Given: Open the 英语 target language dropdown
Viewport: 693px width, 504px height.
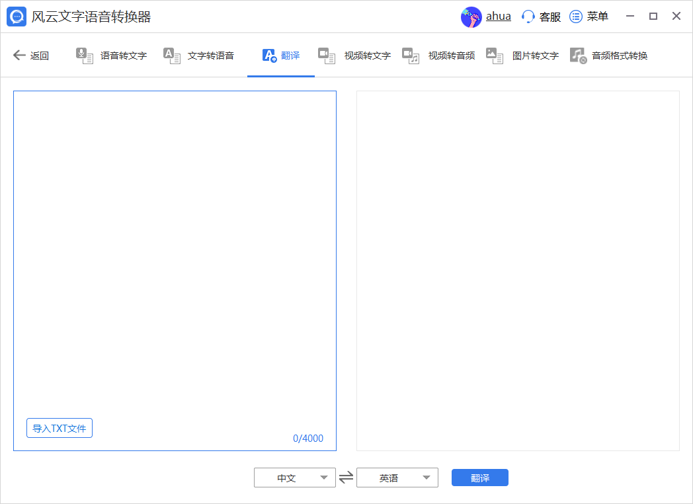Looking at the screenshot, I should pyautogui.click(x=397, y=478).
